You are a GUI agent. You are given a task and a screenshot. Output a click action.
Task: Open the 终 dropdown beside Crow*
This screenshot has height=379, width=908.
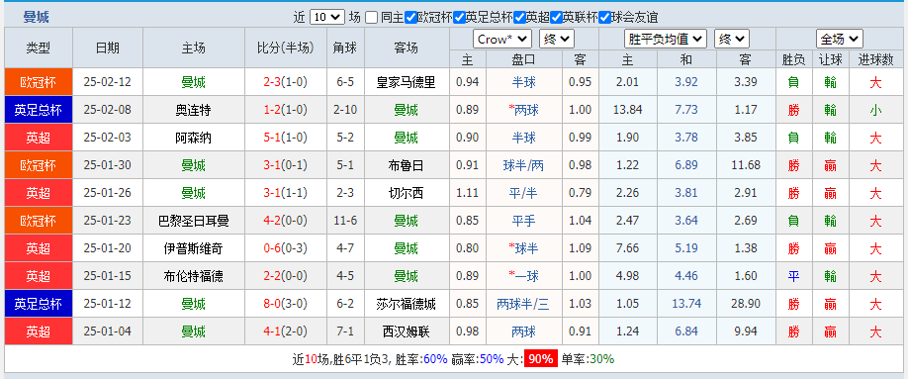pyautogui.click(x=557, y=39)
